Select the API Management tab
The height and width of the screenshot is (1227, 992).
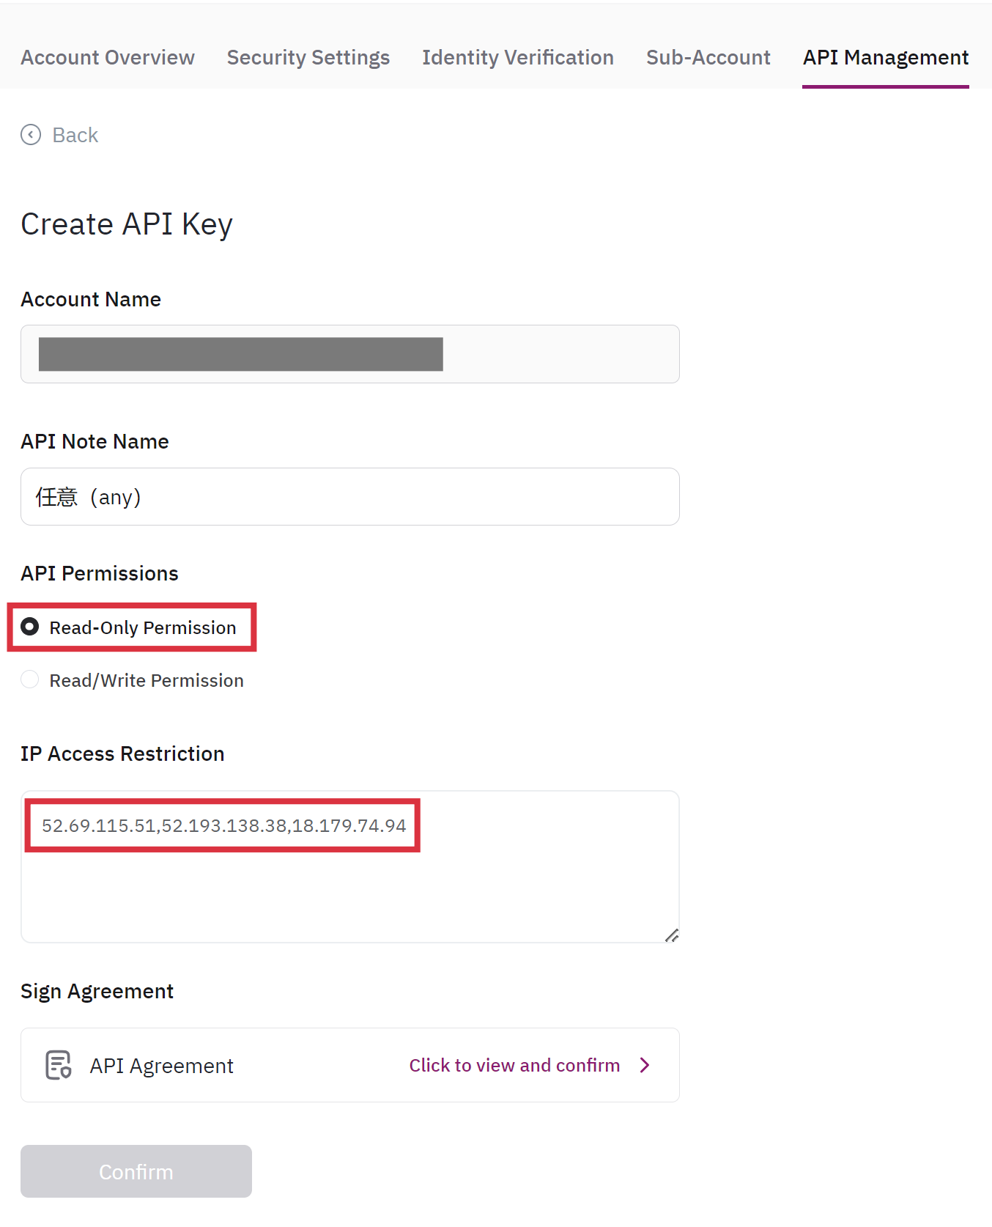pyautogui.click(x=886, y=57)
